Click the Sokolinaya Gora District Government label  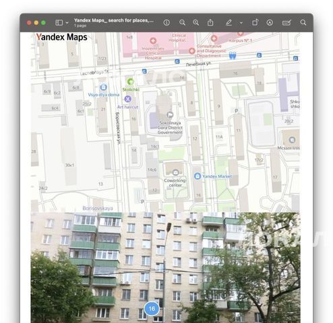tap(170, 128)
